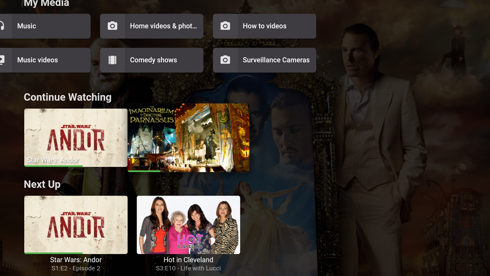The width and height of the screenshot is (490, 276).
Task: Resume Star Wars: Andor in Continue Watching
Action: (x=76, y=138)
